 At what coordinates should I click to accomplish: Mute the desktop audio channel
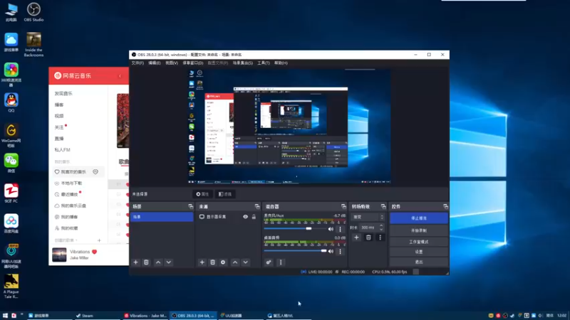click(x=331, y=252)
